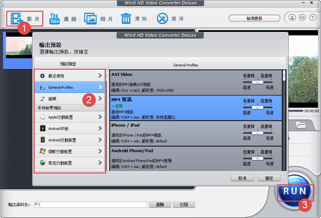Open the output folder icon at right
Image resolution: width=321 pixels, height=218 pixels.
[301, 125]
